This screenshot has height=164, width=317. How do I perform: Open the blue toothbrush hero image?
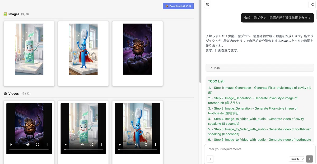click(x=83, y=49)
